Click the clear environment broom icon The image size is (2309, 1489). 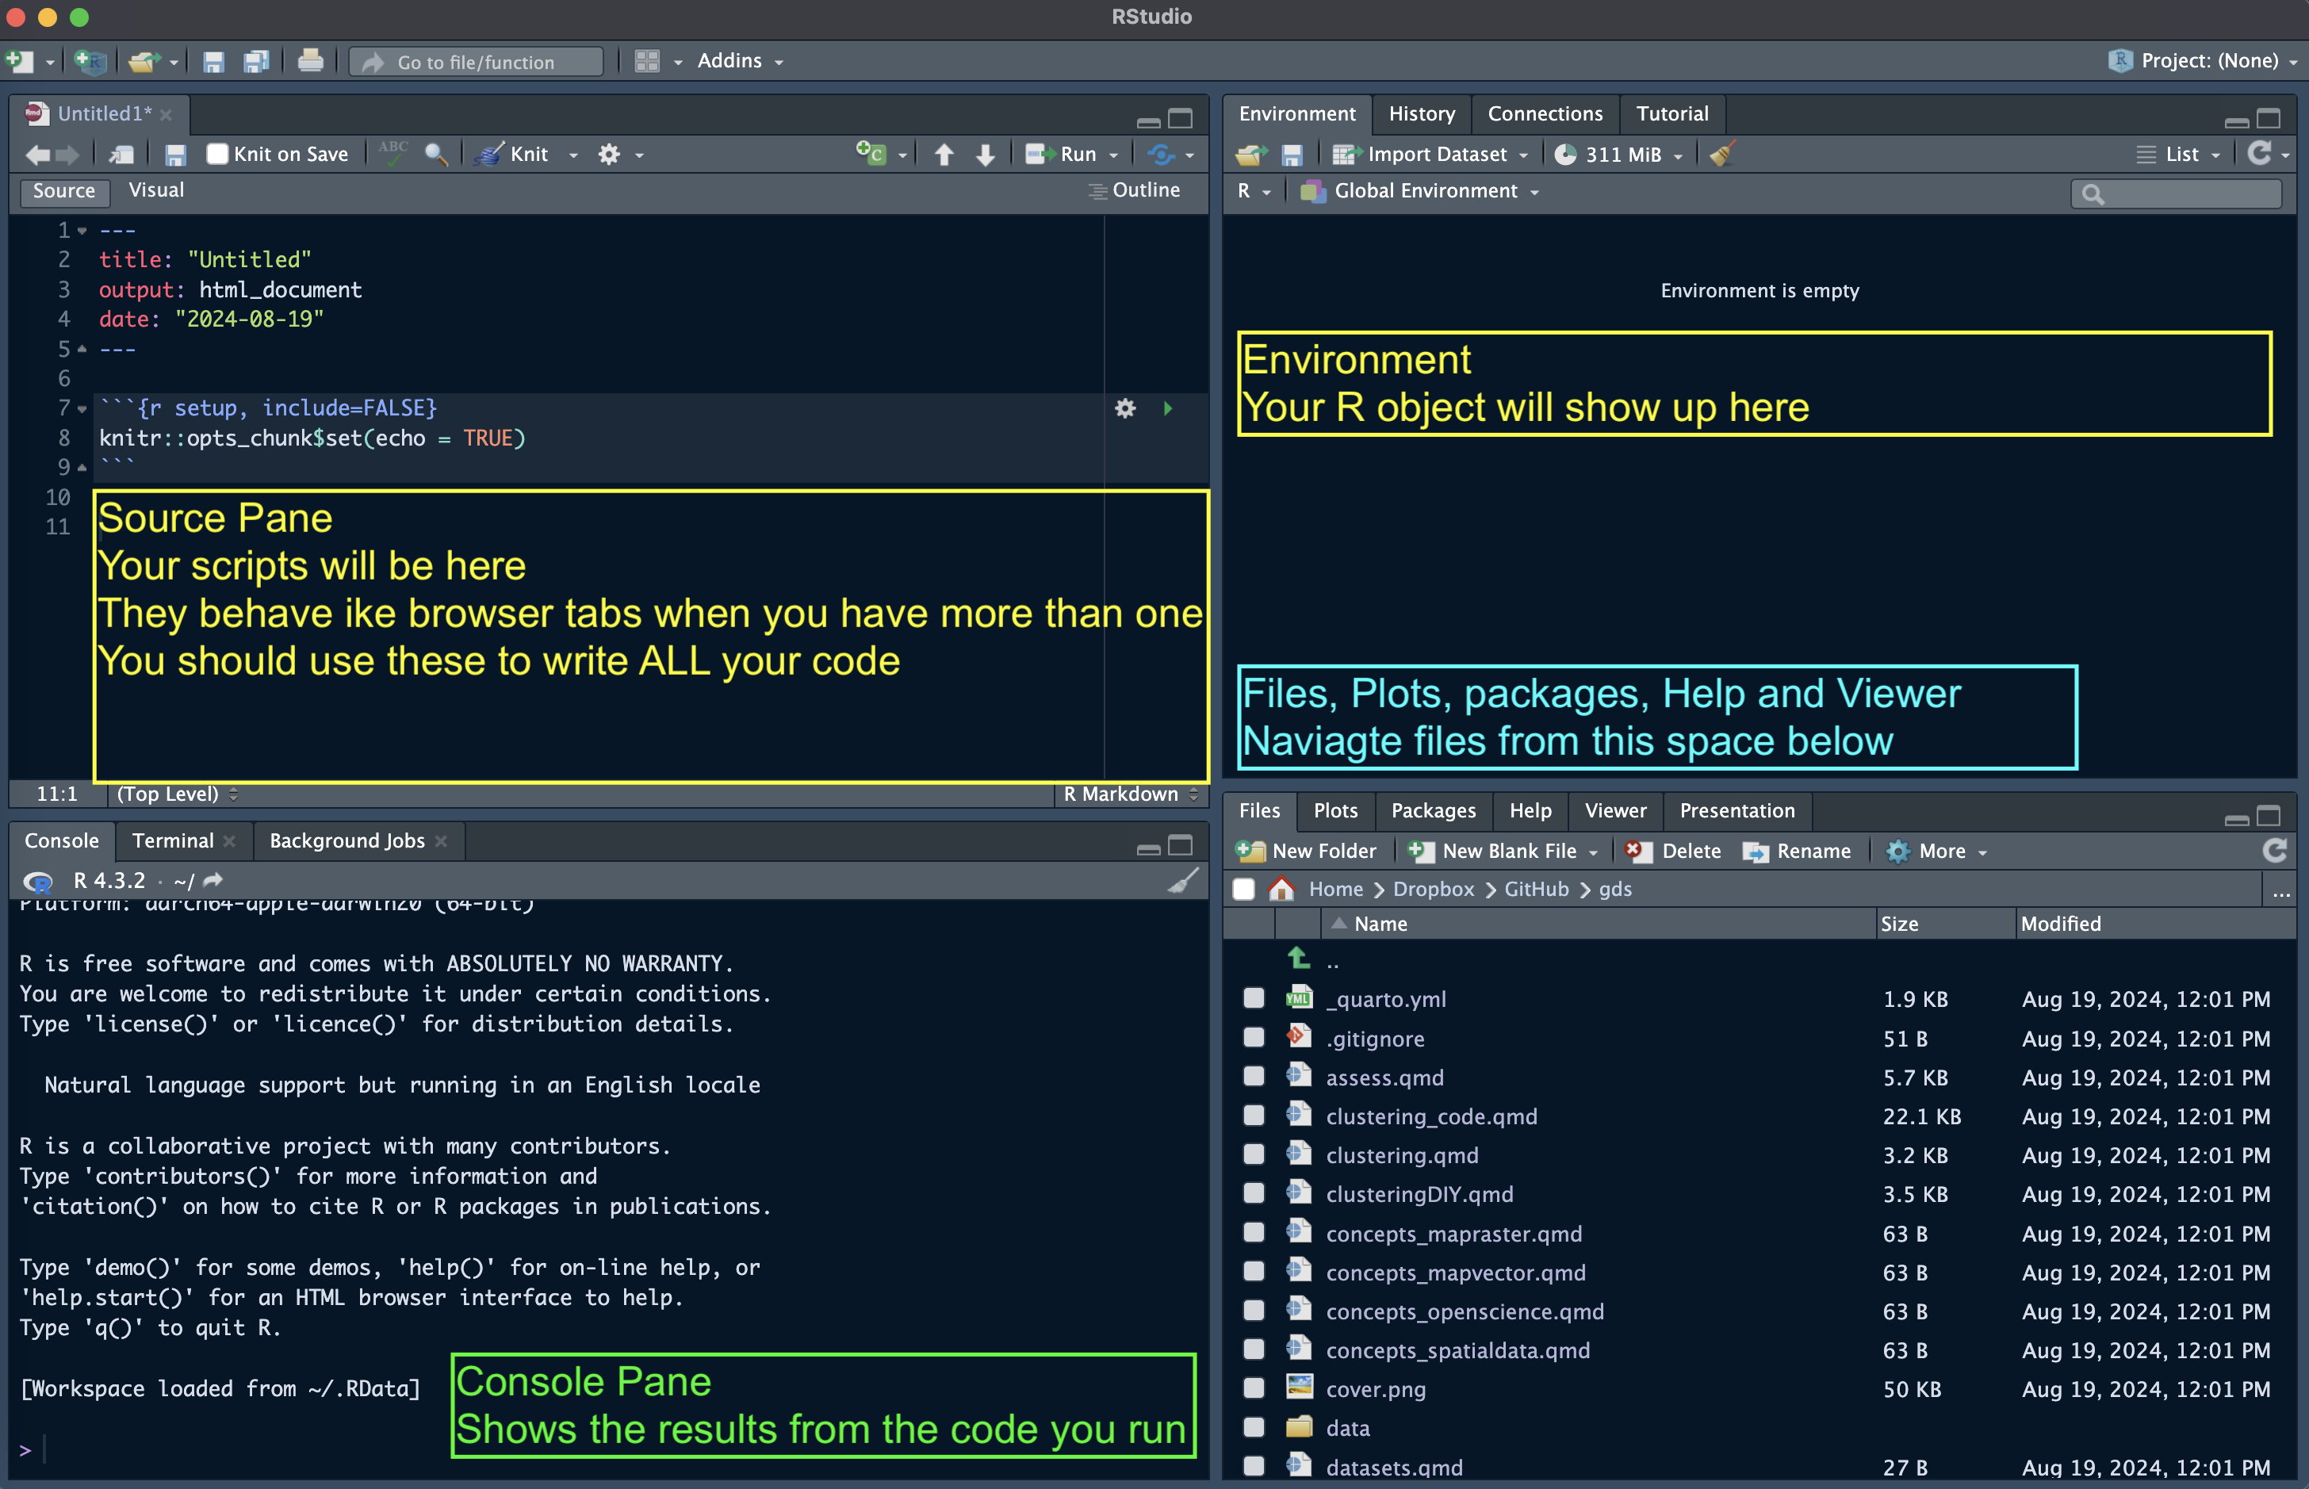1721,155
